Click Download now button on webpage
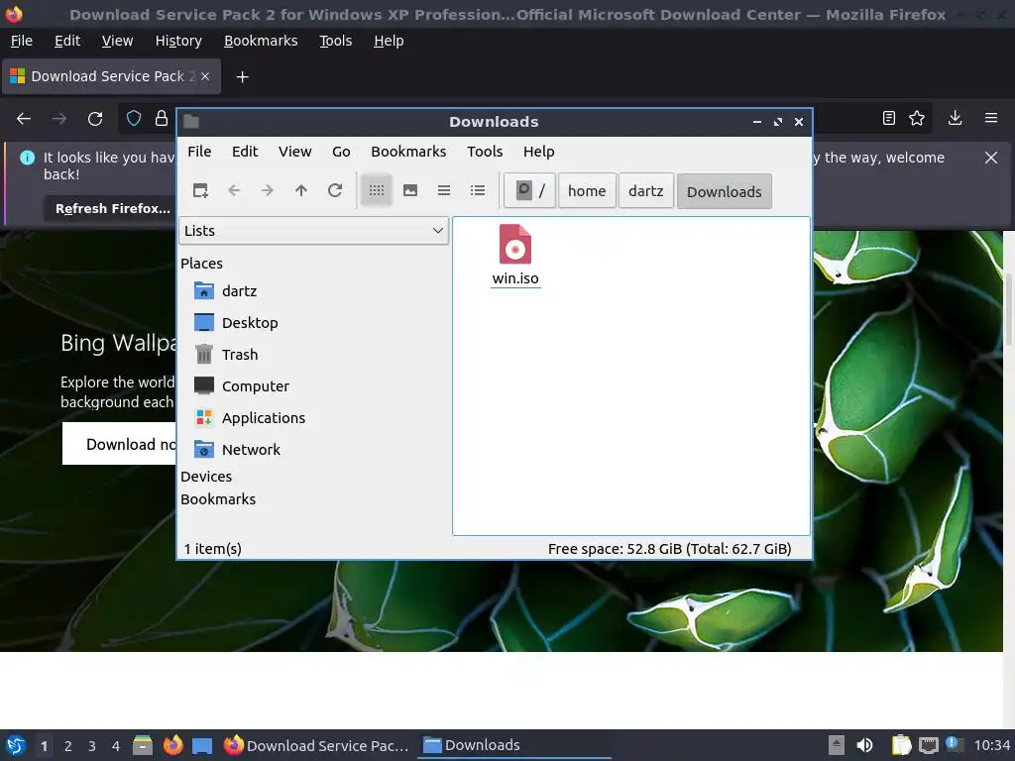 (119, 444)
